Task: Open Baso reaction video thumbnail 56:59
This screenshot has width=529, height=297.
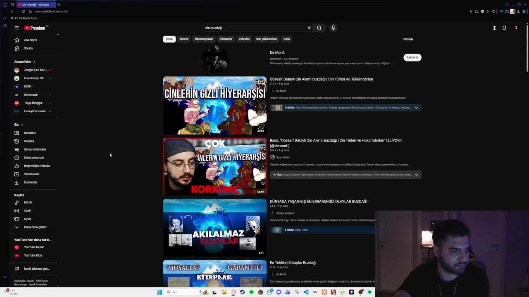Action: coord(215,166)
